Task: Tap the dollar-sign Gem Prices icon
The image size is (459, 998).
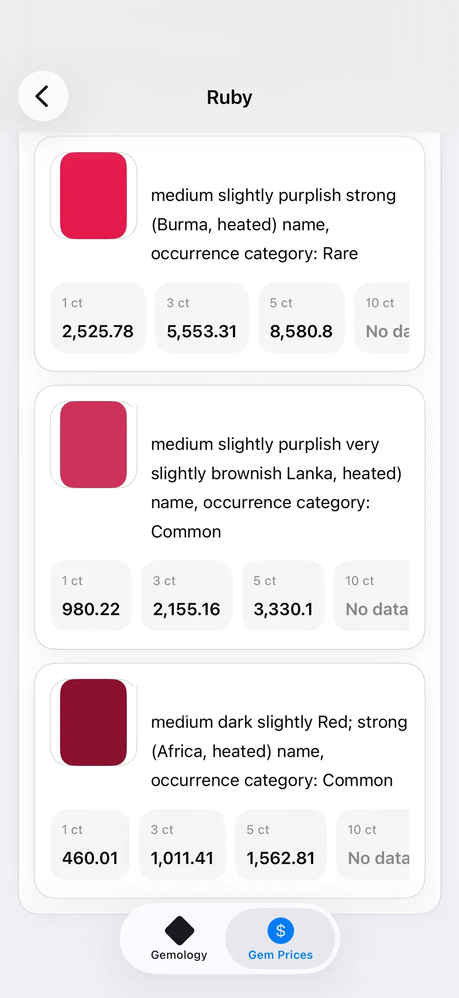Action: point(280,930)
